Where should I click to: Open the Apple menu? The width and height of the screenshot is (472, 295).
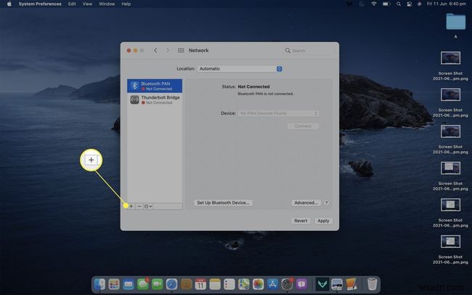(9, 4)
